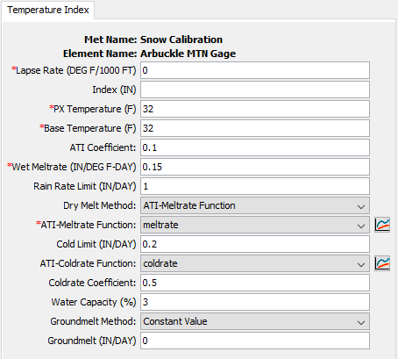
Task: Focus the PX Temperature field
Action: 255,109
